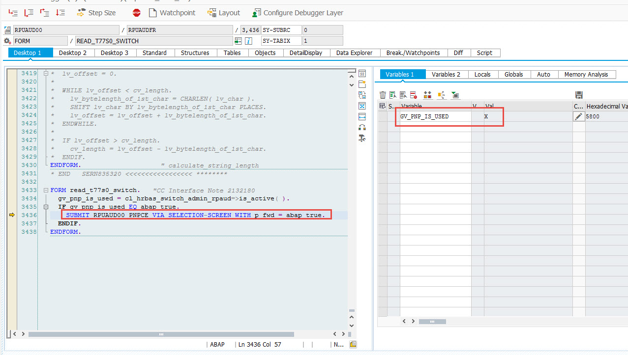The width and height of the screenshot is (628, 355).
Task: Click the Step Return icon
Action: coord(45,13)
